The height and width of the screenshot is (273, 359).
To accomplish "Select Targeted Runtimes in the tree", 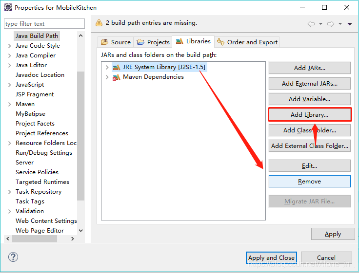I will (x=42, y=182).
